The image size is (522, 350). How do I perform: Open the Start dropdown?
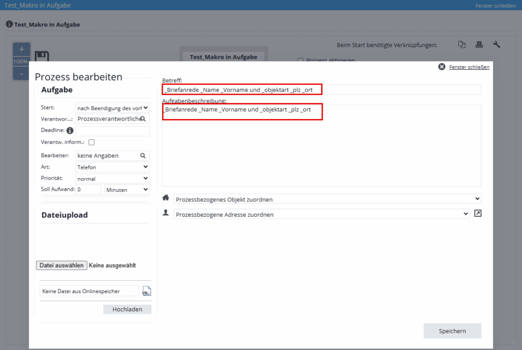tap(112, 108)
